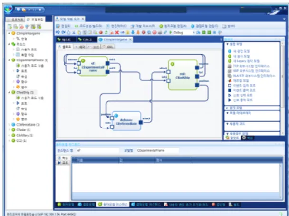Click the undo icon in the toolbar
The image size is (289, 216).
58,32
